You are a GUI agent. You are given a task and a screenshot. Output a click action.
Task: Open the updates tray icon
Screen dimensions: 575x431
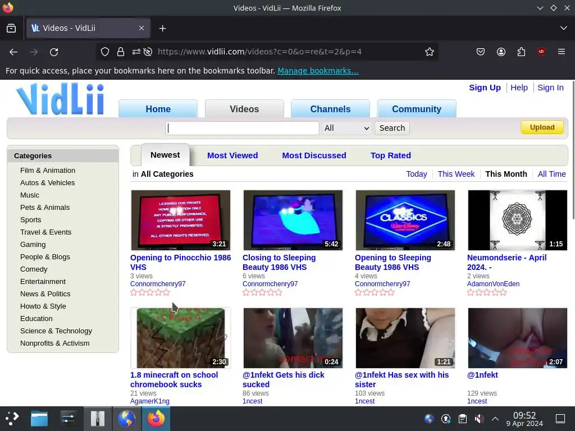pos(445,419)
